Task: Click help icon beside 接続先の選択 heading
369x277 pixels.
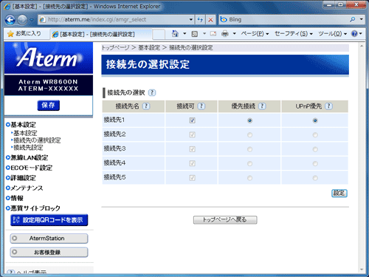Action: coord(152,92)
